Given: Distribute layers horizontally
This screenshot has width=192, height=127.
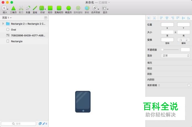Looking at the screenshot, I should pos(149,18).
